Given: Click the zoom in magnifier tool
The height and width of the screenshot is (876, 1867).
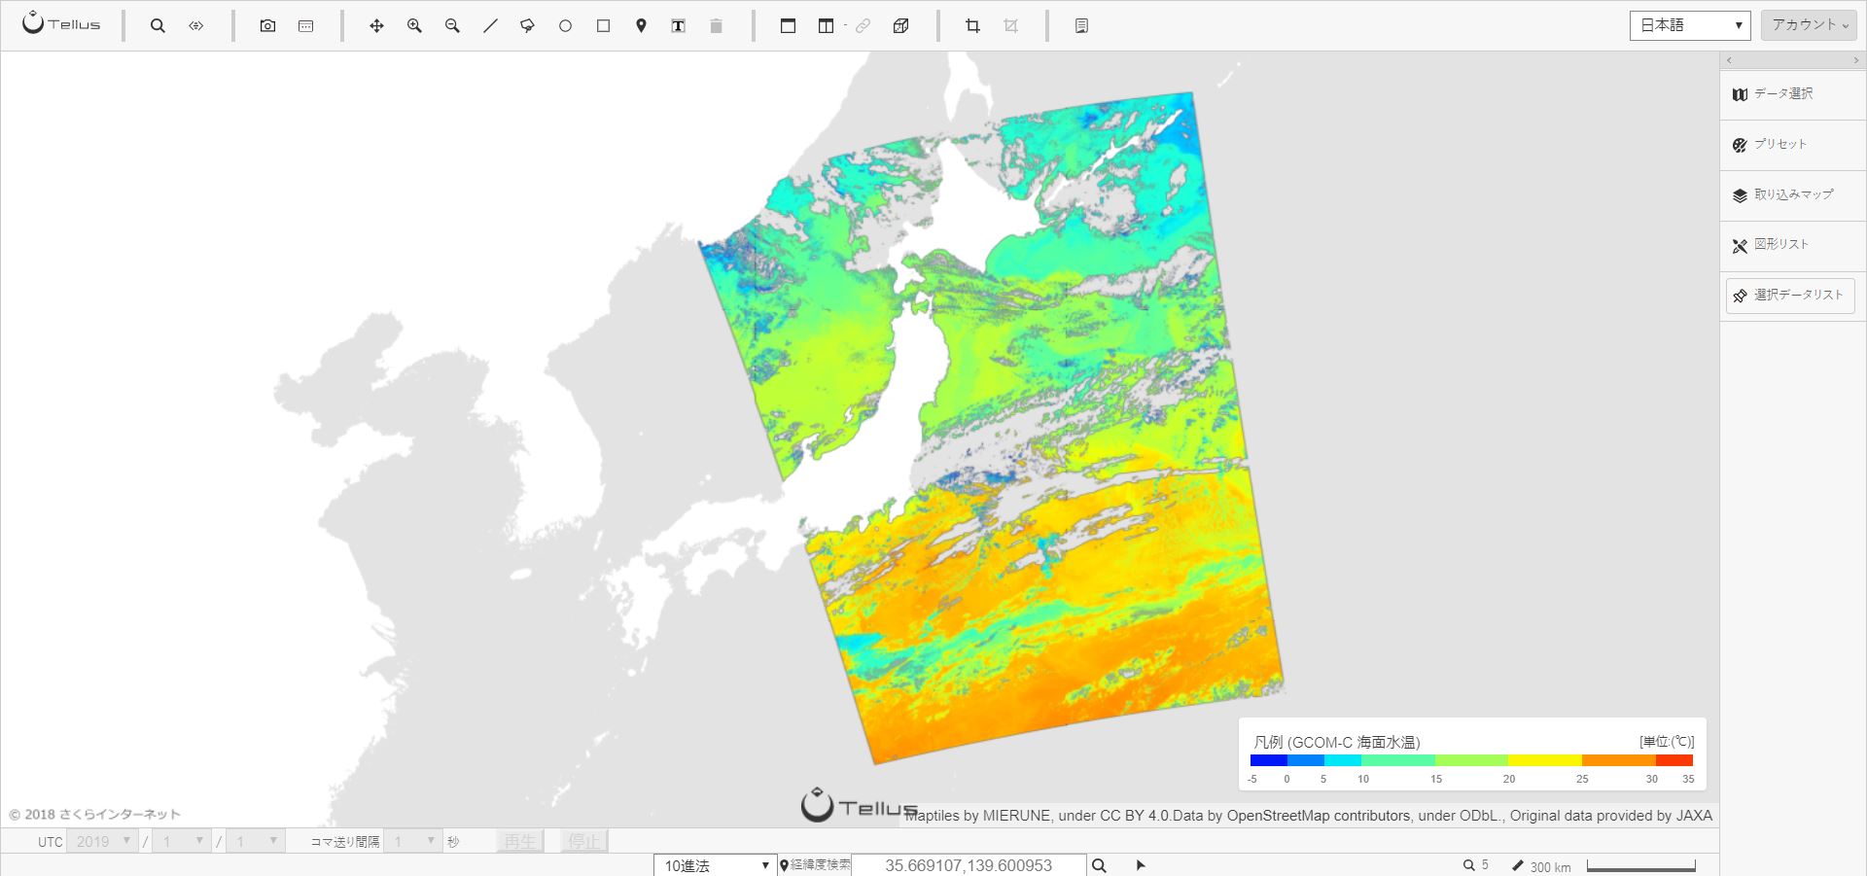Looking at the screenshot, I should (414, 26).
